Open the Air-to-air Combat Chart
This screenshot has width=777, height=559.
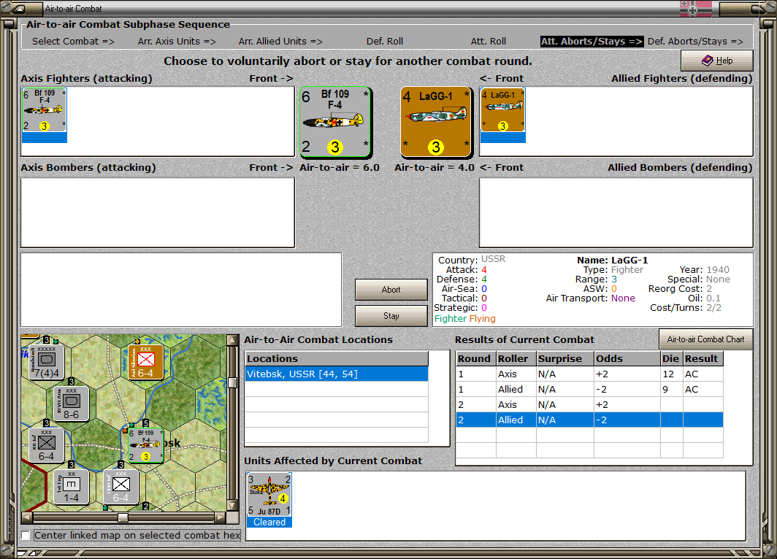(705, 339)
